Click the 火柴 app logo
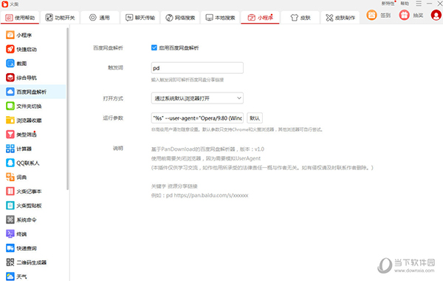Screen dimensions: 443x281 [5, 4]
